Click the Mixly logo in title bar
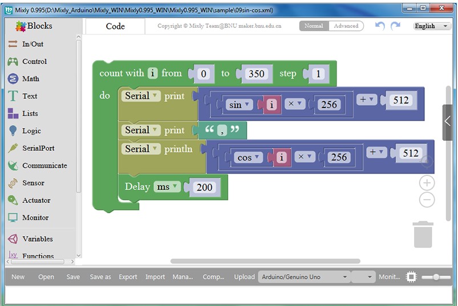This screenshot has width=458, height=306. click(9, 10)
